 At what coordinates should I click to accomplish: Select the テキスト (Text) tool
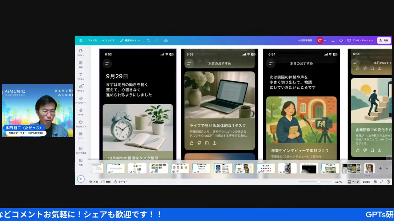click(81, 76)
